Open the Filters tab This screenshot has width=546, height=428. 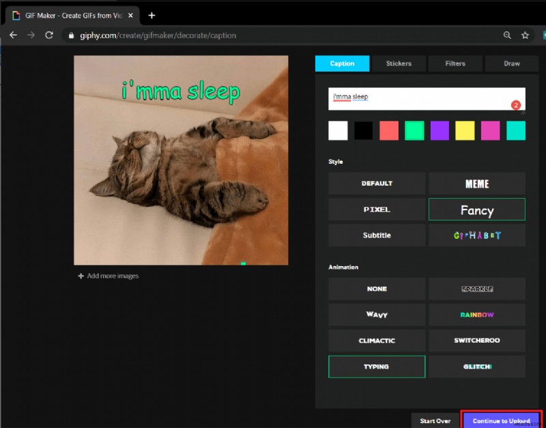coord(455,63)
